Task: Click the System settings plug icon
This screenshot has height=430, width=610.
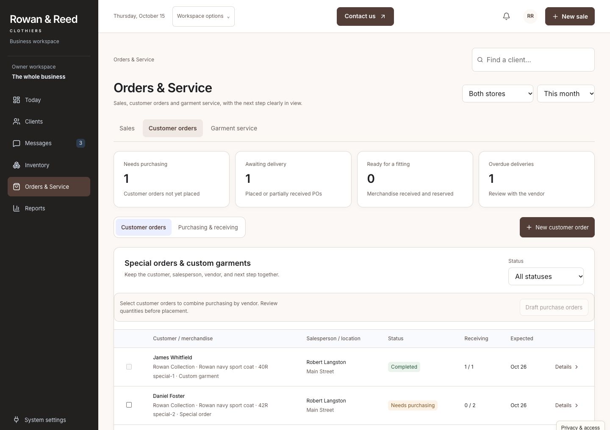Action: pyautogui.click(x=16, y=420)
